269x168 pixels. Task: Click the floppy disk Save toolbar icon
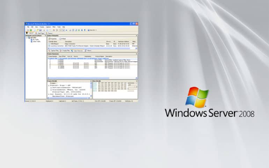coord(40,30)
